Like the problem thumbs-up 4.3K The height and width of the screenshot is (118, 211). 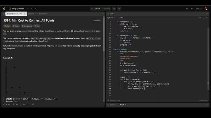(x=7, y=104)
